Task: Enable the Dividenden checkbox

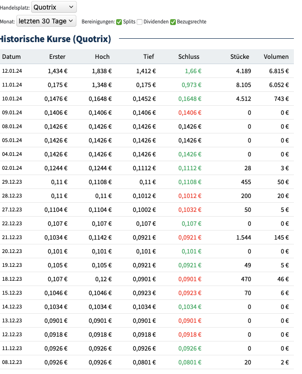Action: 140,22
